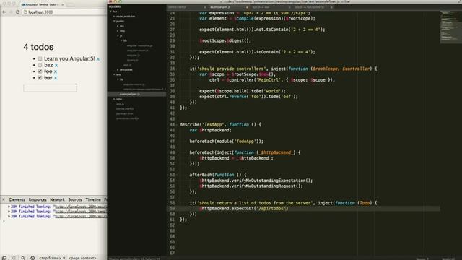The image size is (462, 260).
Task: Collapse the test folder in sidebar
Action: pyautogui.click(x=114, y=74)
